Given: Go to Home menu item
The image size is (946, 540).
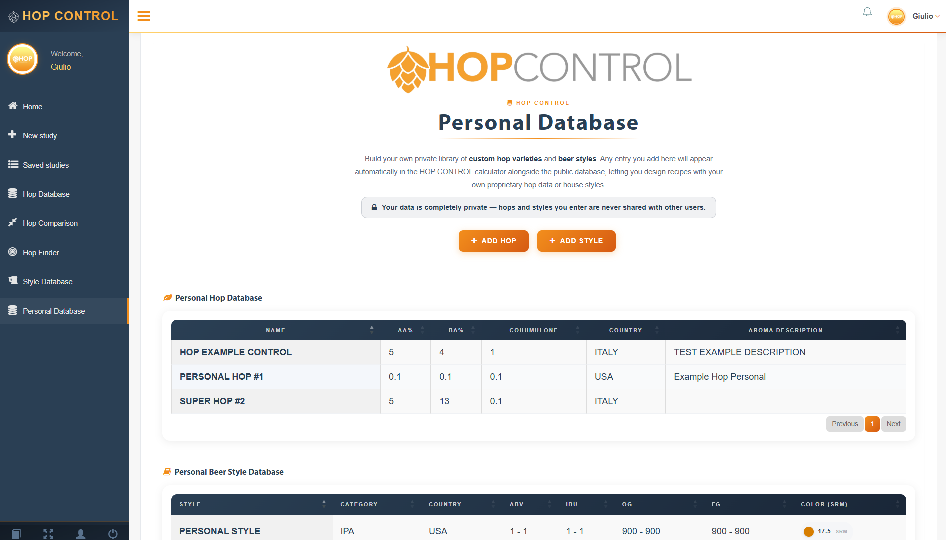Looking at the screenshot, I should point(64,106).
